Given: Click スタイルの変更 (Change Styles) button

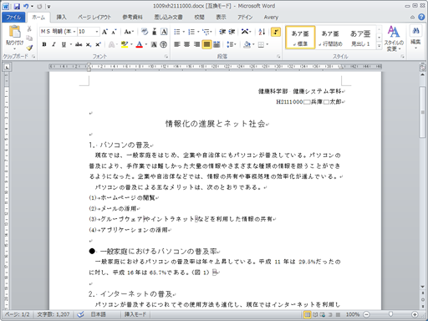Looking at the screenshot, I should point(394,38).
